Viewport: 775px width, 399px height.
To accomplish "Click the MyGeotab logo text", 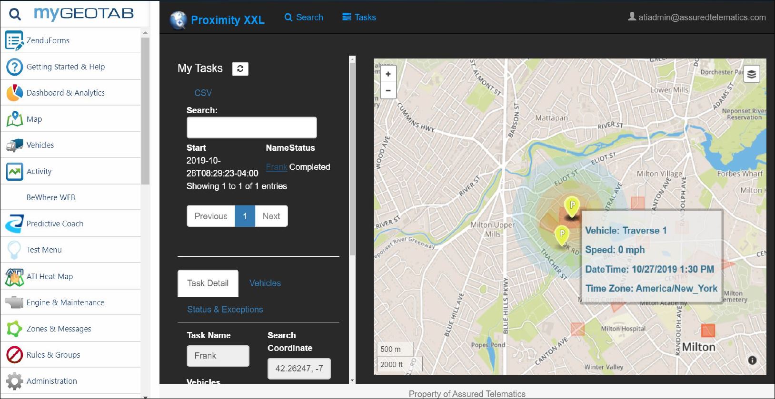I will 84,14.
